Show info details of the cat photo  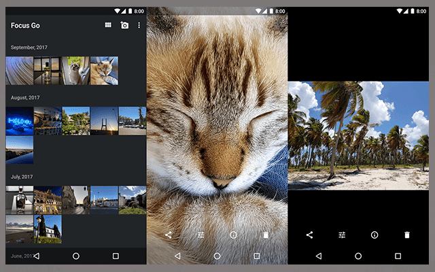(x=233, y=235)
